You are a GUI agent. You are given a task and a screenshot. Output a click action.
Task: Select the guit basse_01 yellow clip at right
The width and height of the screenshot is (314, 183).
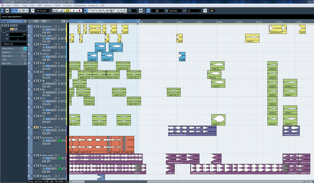[x=278, y=29]
